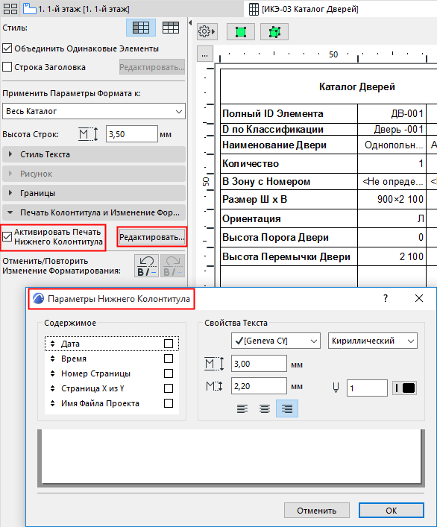Select the second table style icon

click(x=171, y=28)
